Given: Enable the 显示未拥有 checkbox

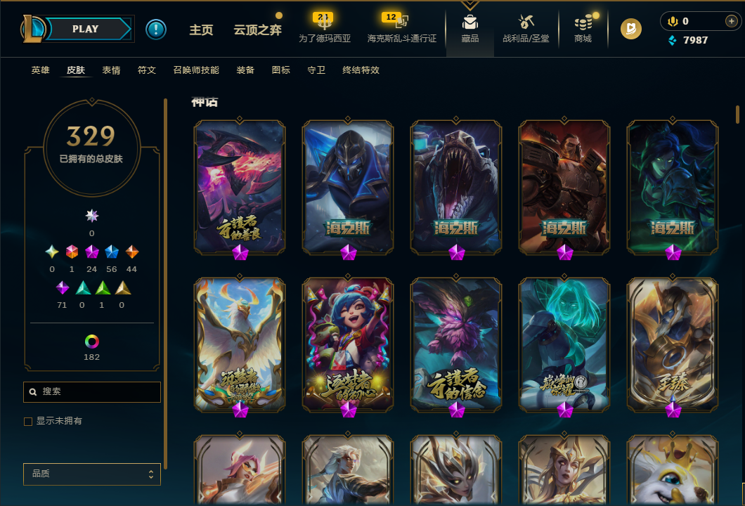Looking at the screenshot, I should 28,422.
